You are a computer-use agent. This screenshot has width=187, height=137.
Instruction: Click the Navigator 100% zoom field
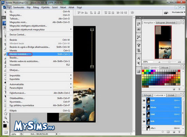click(148, 62)
